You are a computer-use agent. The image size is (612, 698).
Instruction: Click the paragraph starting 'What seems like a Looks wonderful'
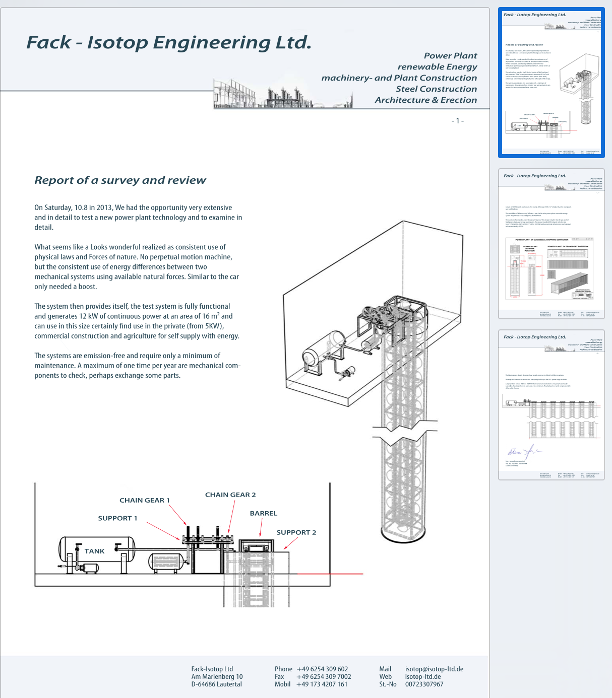pyautogui.click(x=137, y=267)
